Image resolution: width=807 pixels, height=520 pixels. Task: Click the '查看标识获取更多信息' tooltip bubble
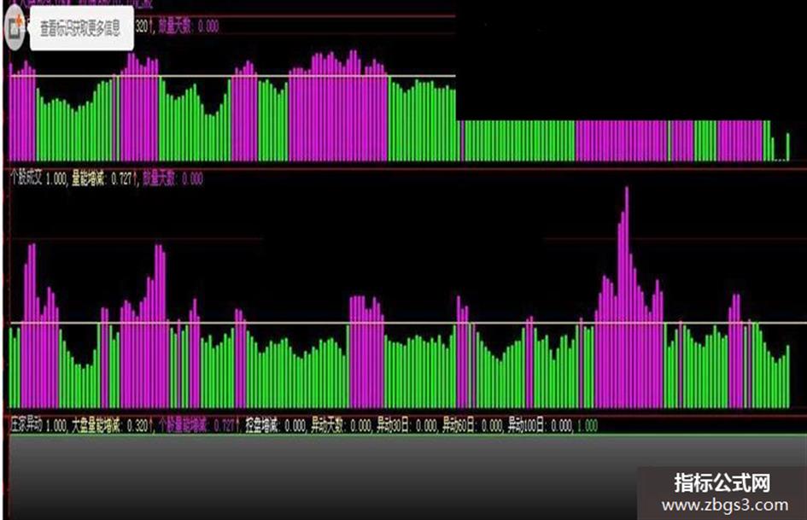81,29
